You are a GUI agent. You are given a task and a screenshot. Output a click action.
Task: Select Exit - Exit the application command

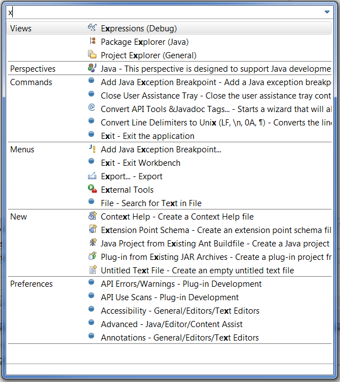(x=147, y=136)
